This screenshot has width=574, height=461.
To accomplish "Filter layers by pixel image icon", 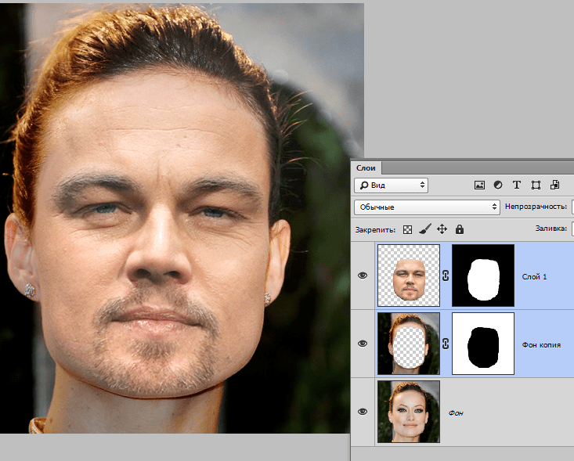I will click(x=479, y=185).
